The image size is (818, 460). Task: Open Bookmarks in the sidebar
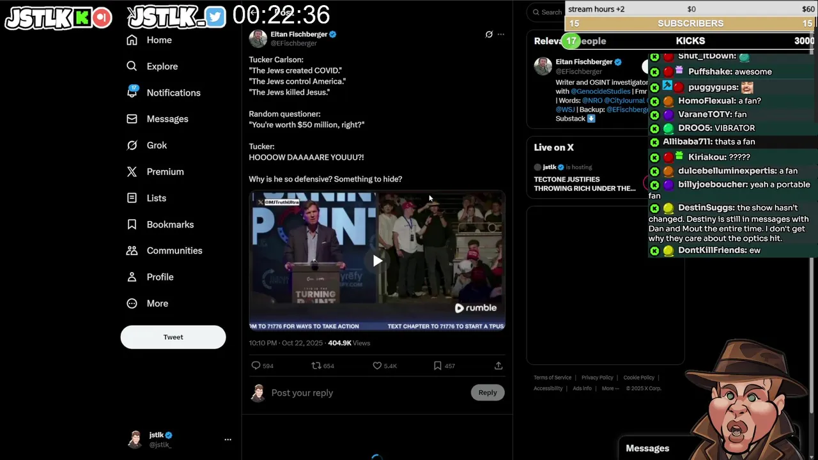coord(160,224)
